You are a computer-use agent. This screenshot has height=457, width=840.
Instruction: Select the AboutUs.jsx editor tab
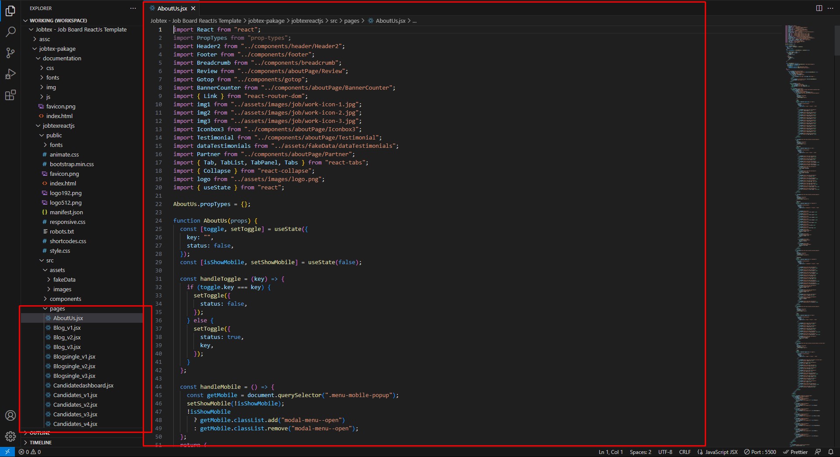click(x=172, y=8)
